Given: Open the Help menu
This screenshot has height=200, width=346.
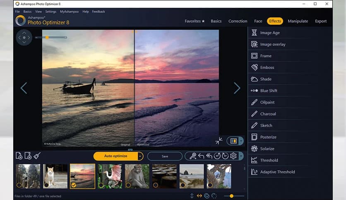Looking at the screenshot, I should pos(86,12).
